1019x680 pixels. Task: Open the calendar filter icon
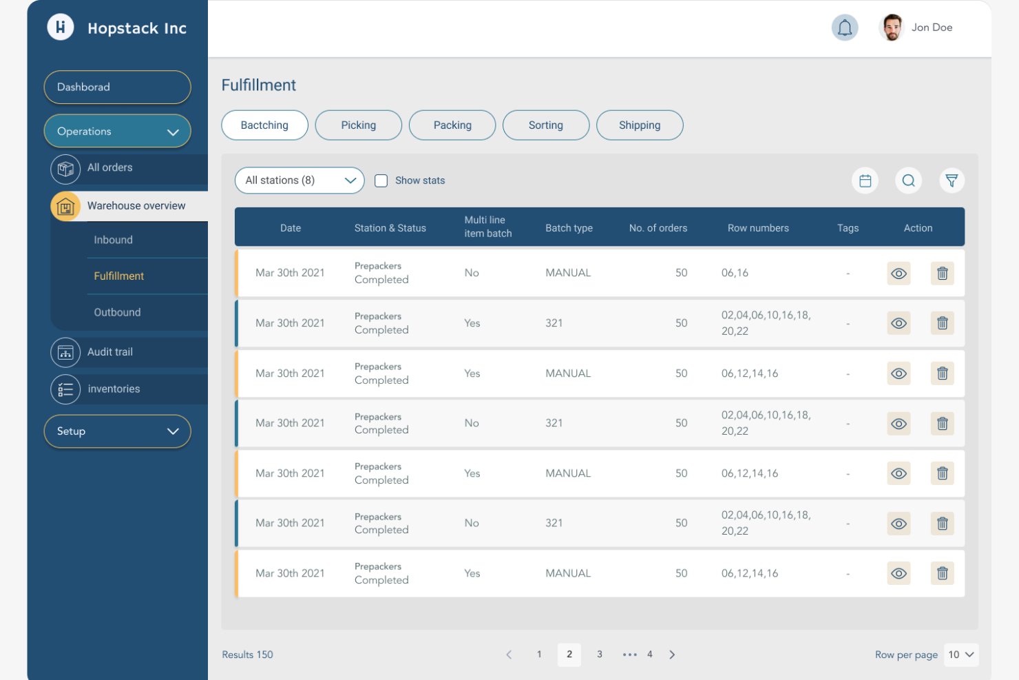865,180
